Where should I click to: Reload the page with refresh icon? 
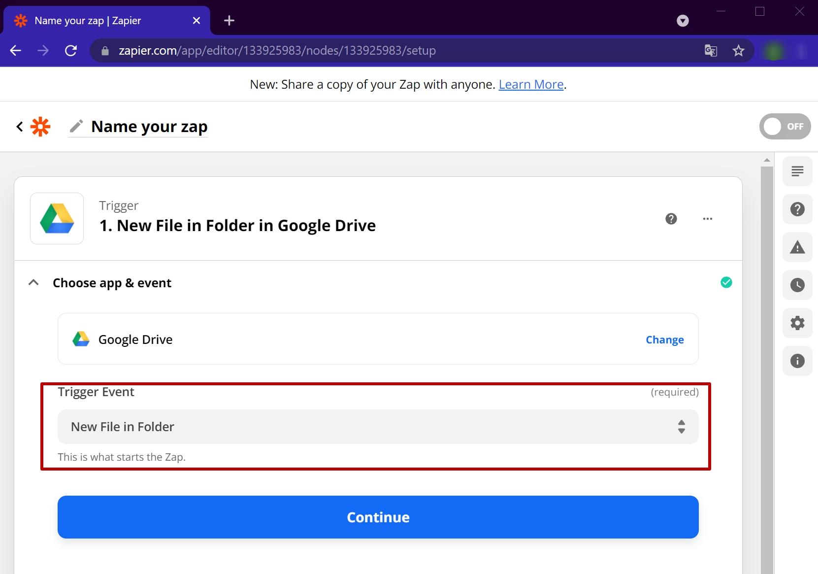(71, 50)
